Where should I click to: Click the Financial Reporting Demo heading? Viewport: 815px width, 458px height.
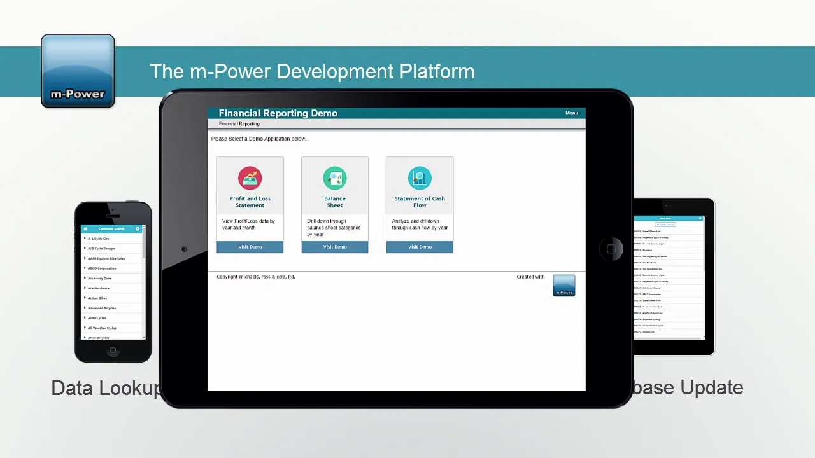(x=278, y=113)
